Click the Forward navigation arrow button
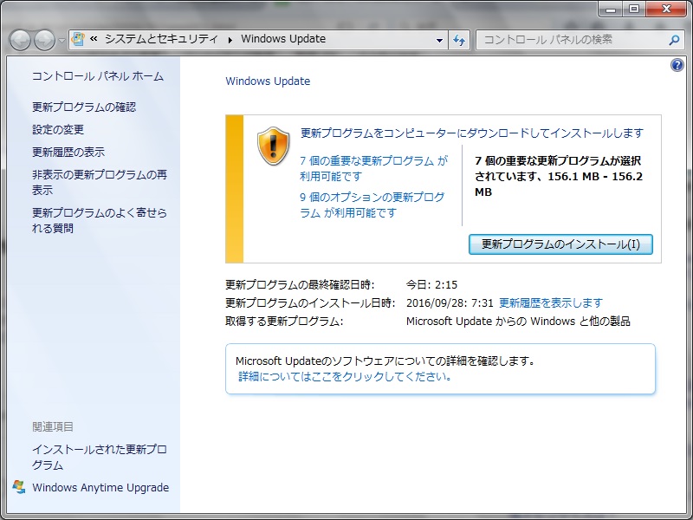 (x=44, y=40)
